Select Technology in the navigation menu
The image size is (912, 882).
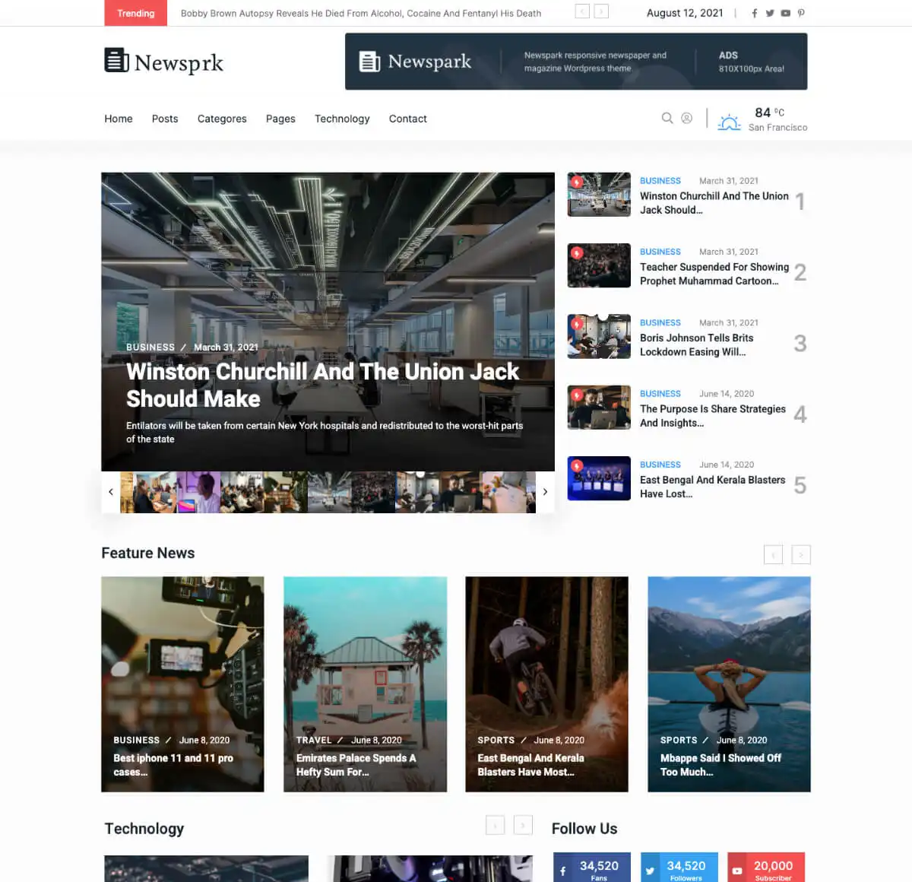click(342, 119)
